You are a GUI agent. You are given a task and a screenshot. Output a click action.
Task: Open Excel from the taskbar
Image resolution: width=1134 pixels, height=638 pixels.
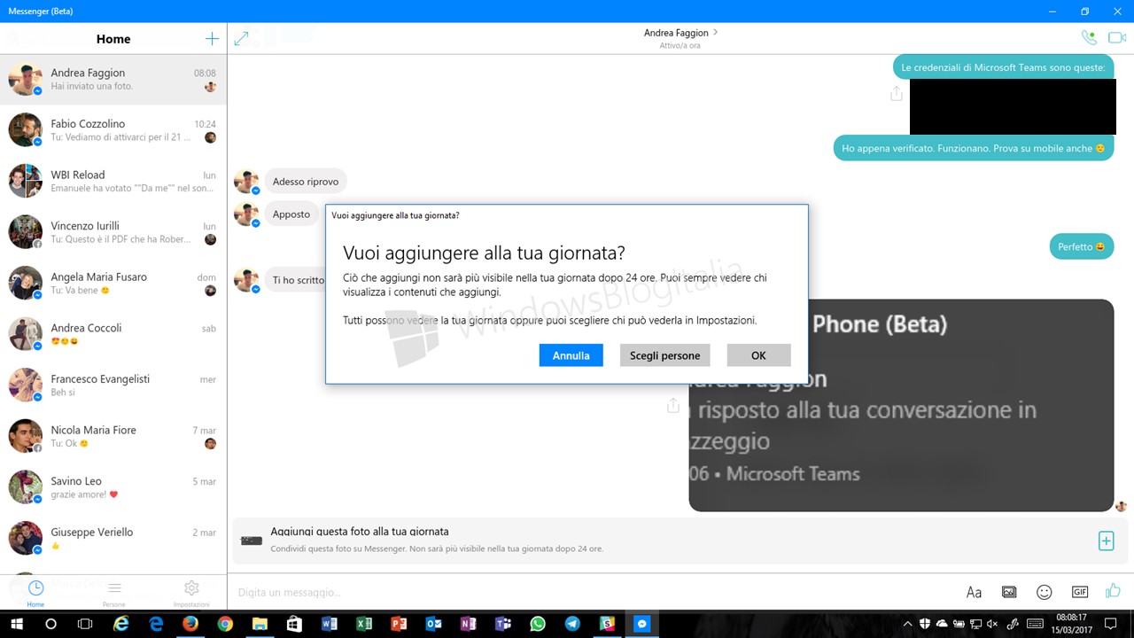click(x=364, y=624)
